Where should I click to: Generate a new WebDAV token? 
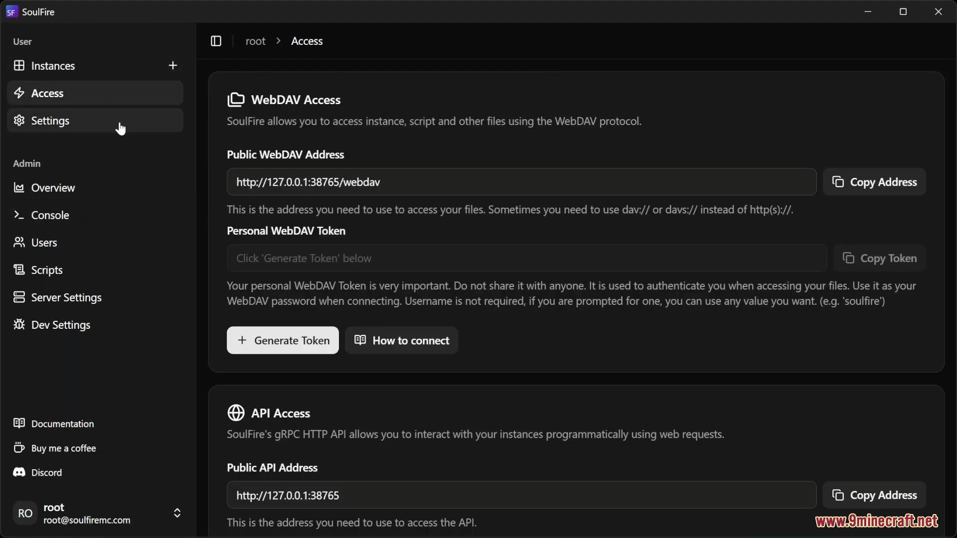[283, 340]
